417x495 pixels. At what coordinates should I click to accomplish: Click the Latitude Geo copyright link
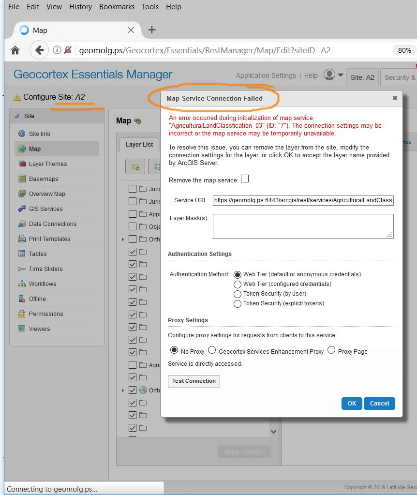pos(402,487)
